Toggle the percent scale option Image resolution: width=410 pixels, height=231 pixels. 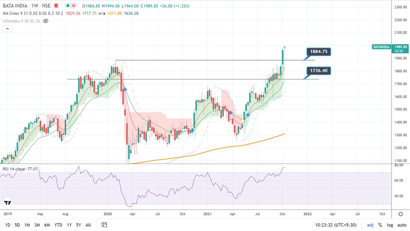click(380, 225)
